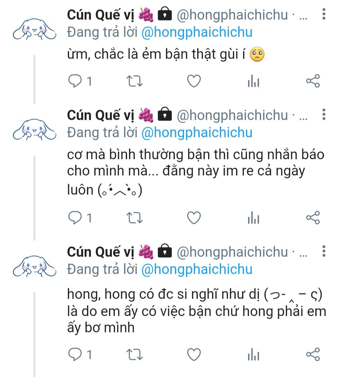The image size is (344, 380).
Task: Like the 'hong, hong có đc' tweet
Action: (194, 354)
